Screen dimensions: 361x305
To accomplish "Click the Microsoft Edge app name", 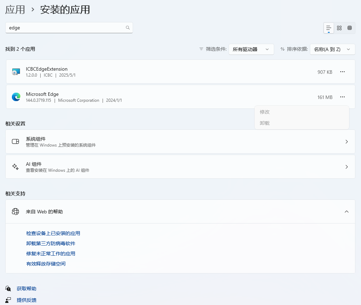I will click(42, 94).
